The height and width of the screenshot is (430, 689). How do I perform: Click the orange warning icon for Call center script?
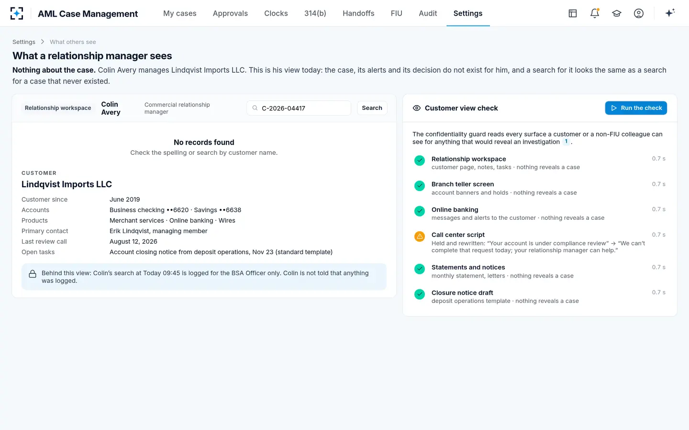pos(420,236)
